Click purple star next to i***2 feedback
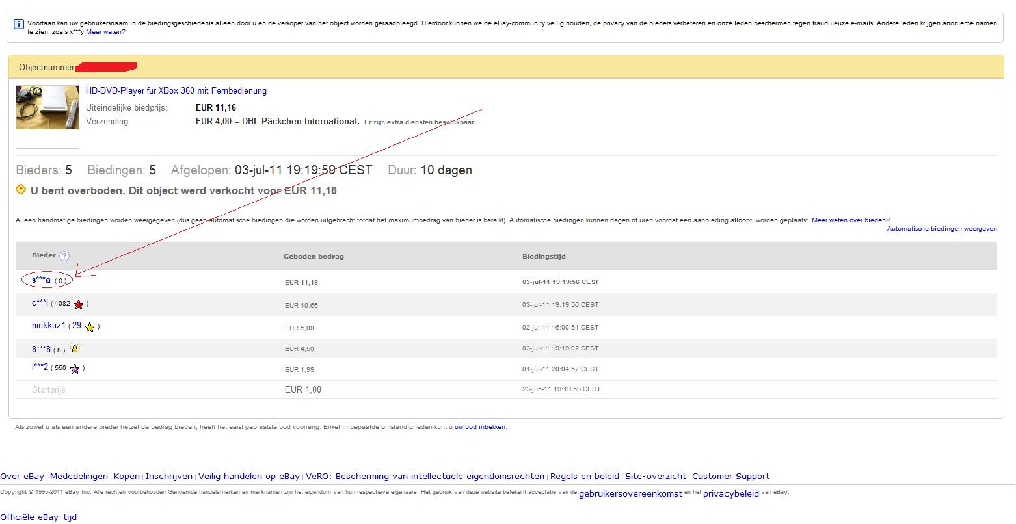 pyautogui.click(x=75, y=369)
